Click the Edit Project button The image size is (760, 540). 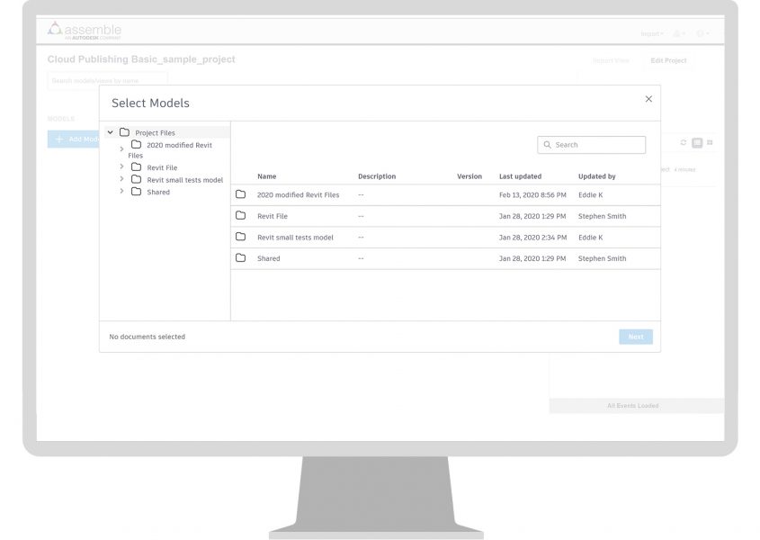[x=668, y=60]
